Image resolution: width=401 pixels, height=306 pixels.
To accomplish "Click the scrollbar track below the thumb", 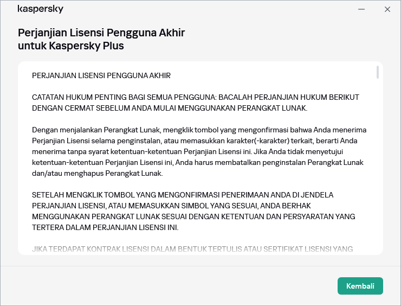I will (378, 163).
